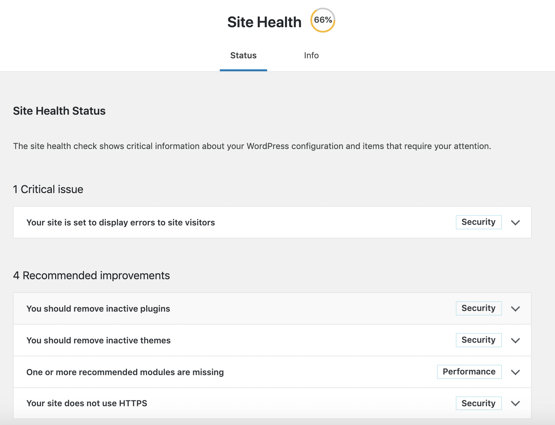Select the inactive plugins issue text
Viewport: 555px width, 425px height.
click(98, 308)
